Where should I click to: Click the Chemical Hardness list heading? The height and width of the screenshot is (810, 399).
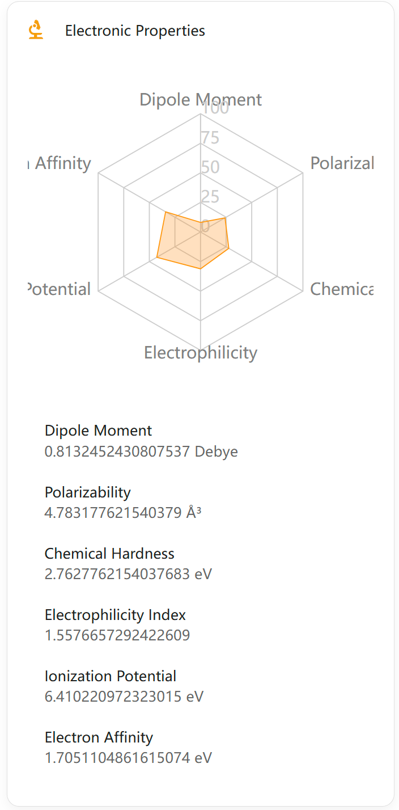(x=109, y=554)
